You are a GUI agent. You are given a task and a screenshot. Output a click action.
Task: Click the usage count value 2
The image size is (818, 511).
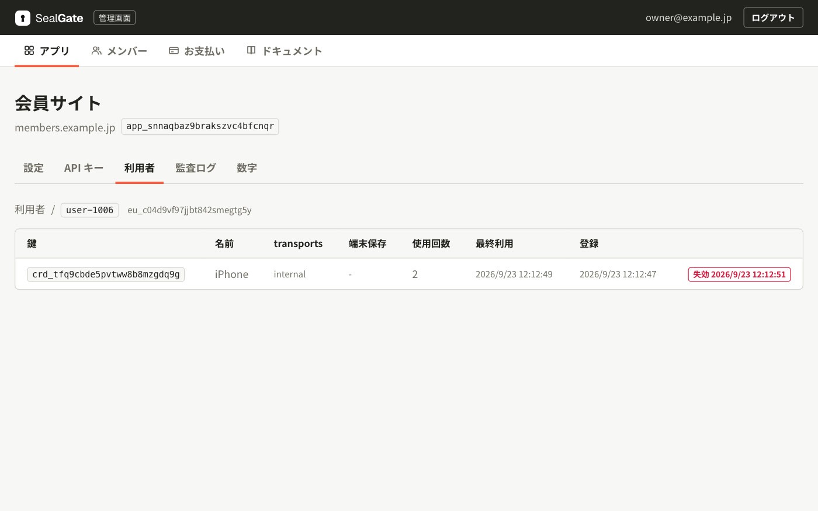point(415,274)
